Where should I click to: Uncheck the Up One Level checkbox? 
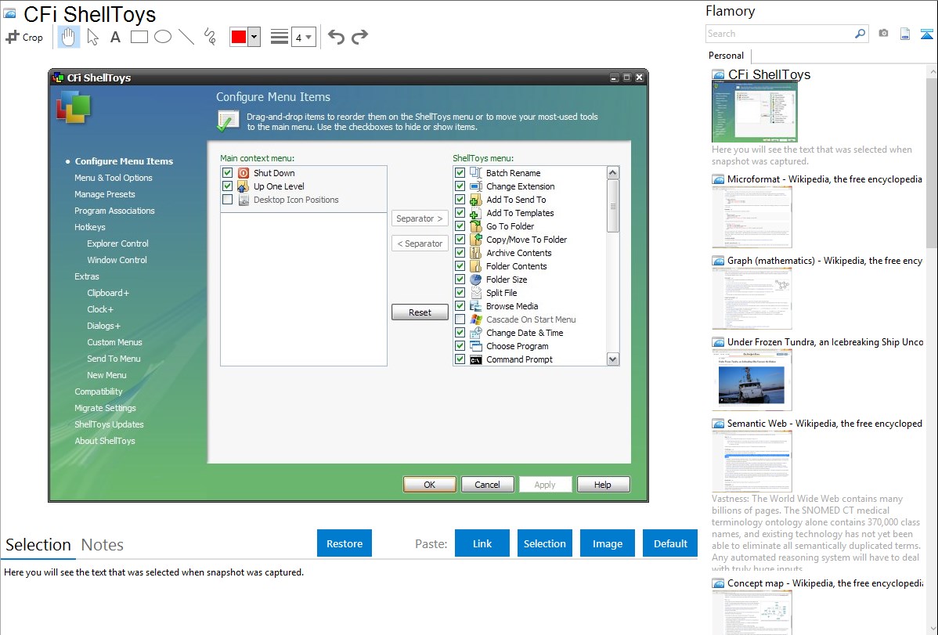[x=227, y=186]
